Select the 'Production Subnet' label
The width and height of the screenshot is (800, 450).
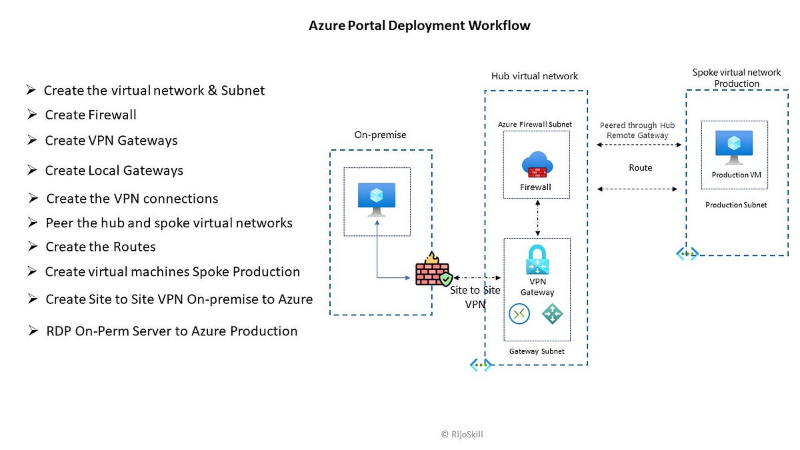click(x=735, y=205)
